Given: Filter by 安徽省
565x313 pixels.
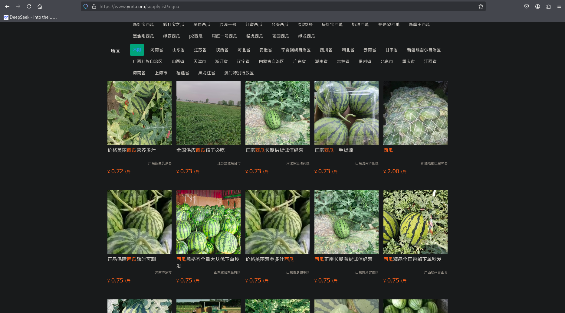Looking at the screenshot, I should (266, 50).
